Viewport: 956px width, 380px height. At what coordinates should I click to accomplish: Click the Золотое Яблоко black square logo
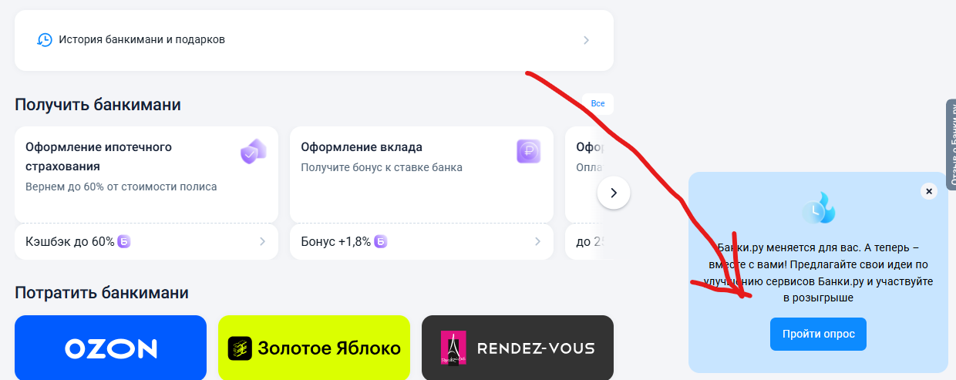coord(240,348)
